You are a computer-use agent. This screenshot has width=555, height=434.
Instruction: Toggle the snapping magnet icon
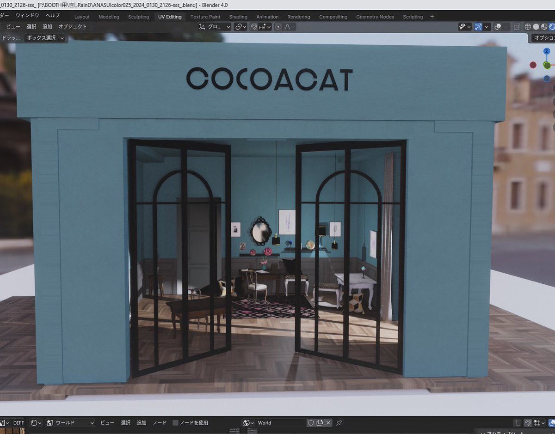[254, 27]
